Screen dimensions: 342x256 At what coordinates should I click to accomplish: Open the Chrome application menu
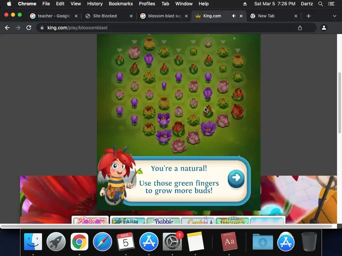coord(27,4)
